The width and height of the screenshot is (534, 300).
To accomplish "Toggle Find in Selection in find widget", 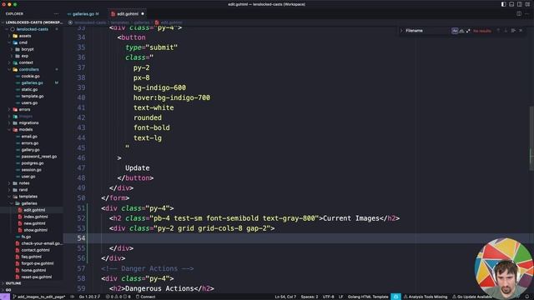I will pos(513,31).
